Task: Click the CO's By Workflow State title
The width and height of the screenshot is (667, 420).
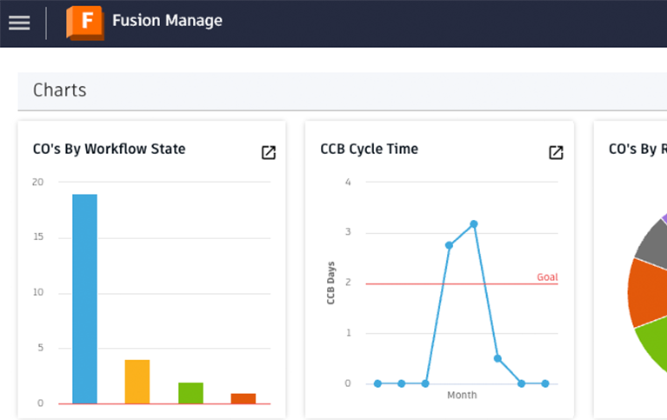Action: (109, 149)
